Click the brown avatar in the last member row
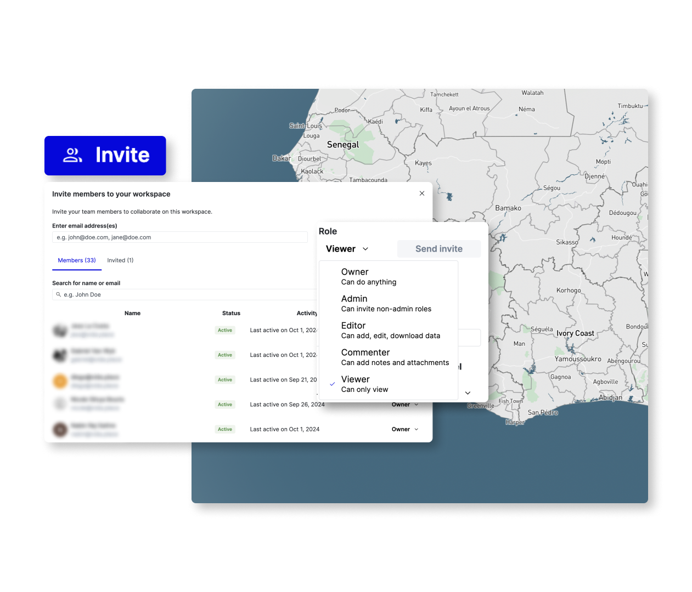Screen dimensions: 692x592 (60, 429)
